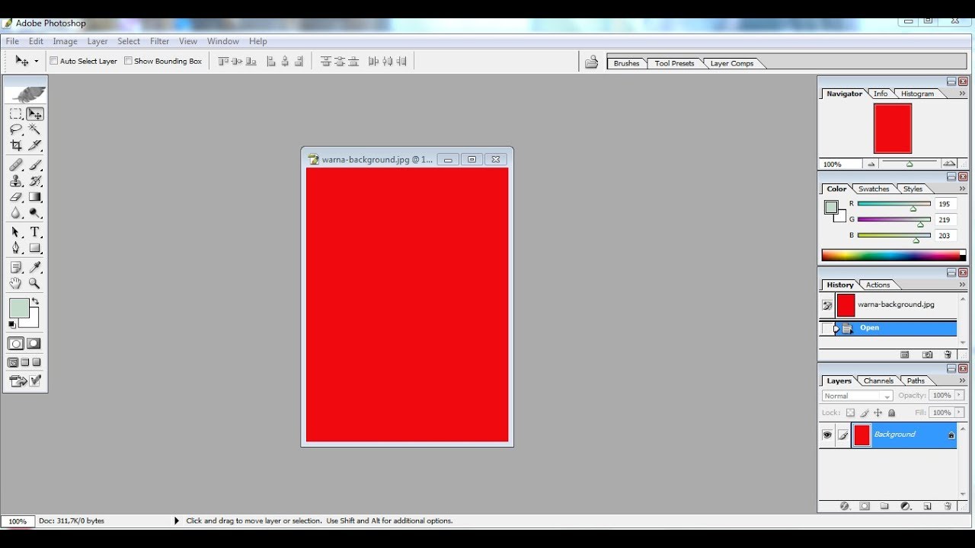The width and height of the screenshot is (975, 548).
Task: Open the Filter menu
Action: coord(159,41)
